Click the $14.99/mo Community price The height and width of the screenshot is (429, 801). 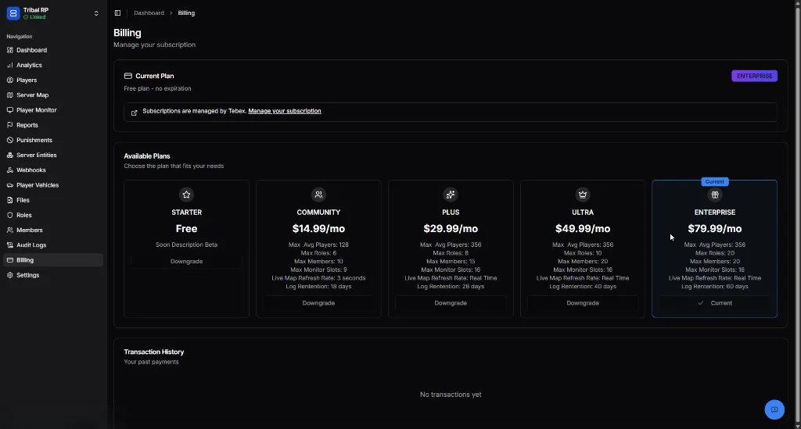318,228
